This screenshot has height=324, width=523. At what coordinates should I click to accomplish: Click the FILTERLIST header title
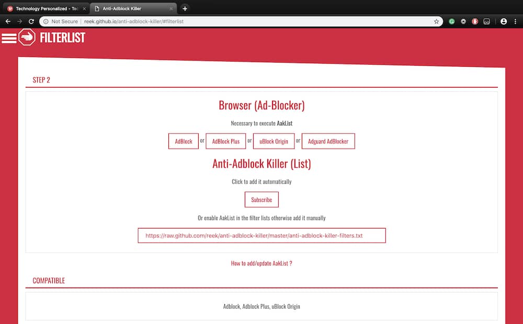(62, 37)
